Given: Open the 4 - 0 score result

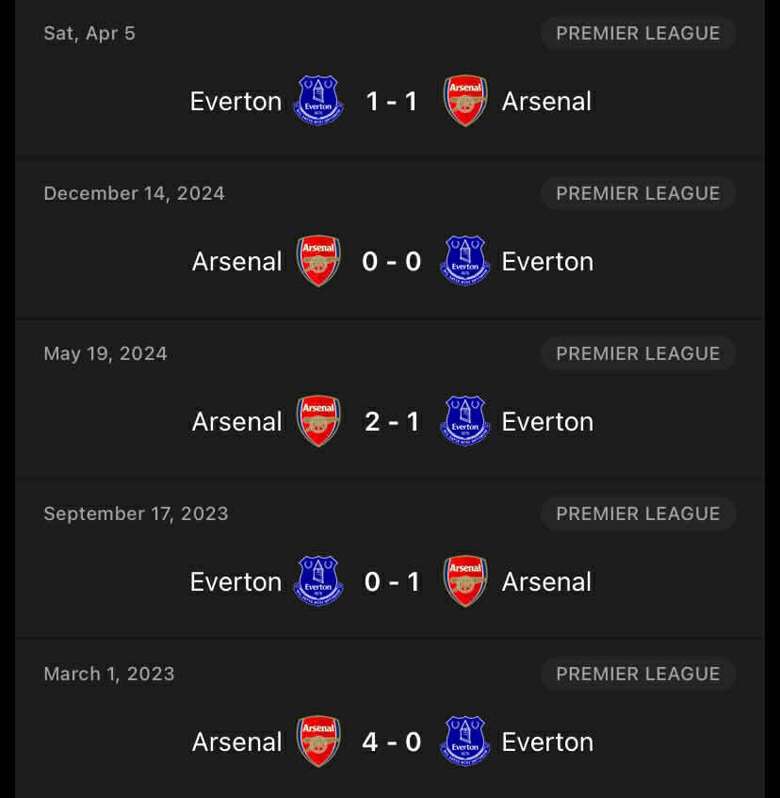Looking at the screenshot, I should (392, 741).
